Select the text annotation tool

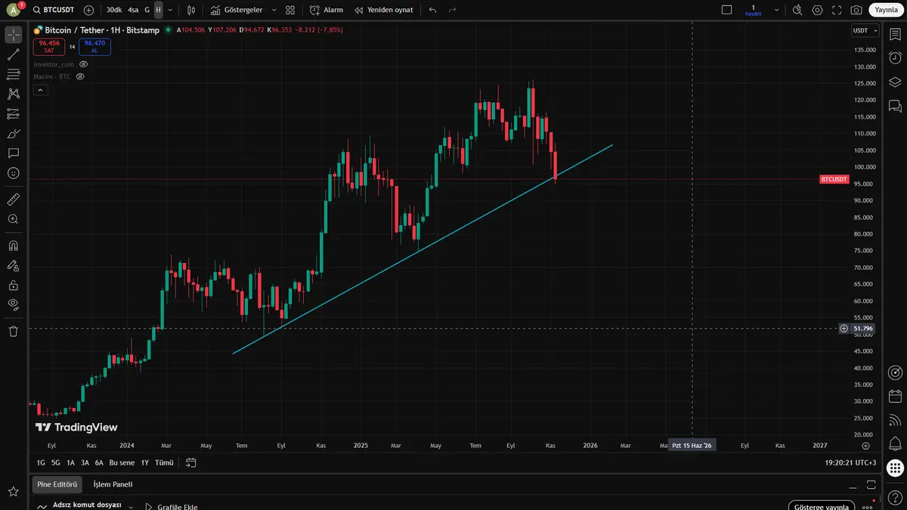tap(13, 153)
